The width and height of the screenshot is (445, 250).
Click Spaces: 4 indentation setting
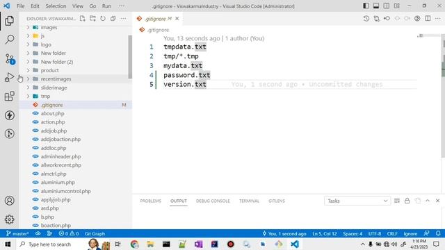(353, 233)
